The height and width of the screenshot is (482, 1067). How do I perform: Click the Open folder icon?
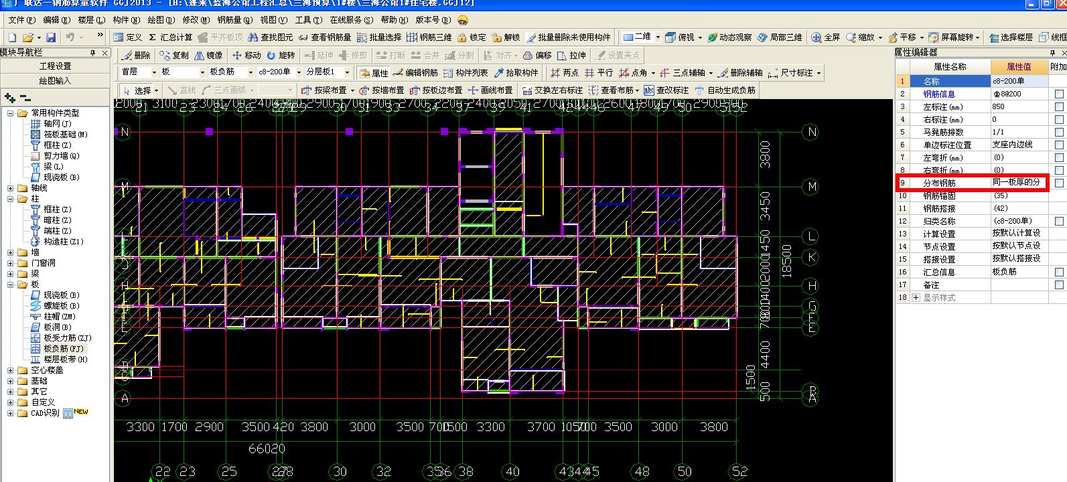click(28, 37)
